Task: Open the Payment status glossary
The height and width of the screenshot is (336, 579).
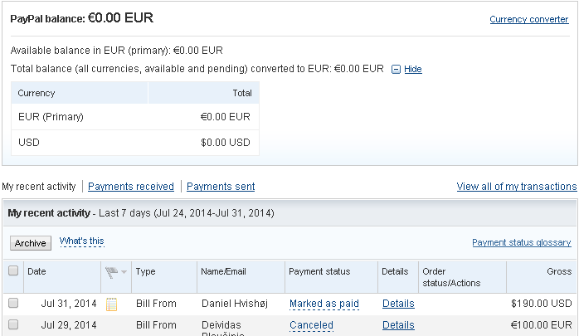Action: click(522, 243)
